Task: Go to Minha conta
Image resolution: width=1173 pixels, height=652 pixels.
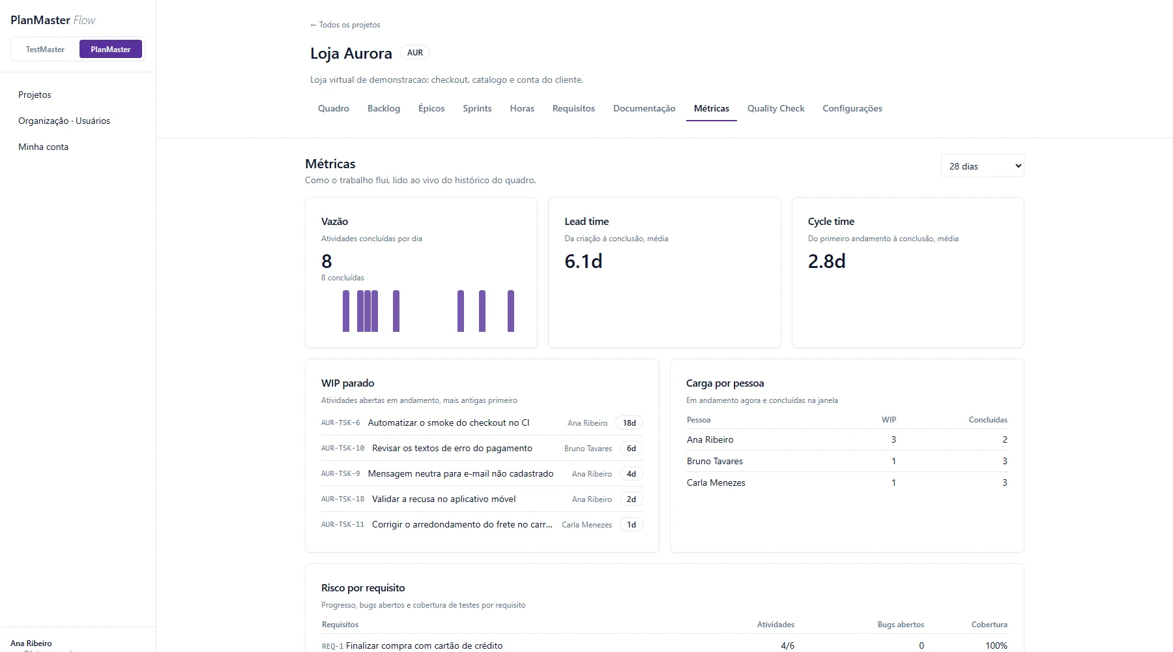Action: pyautogui.click(x=43, y=147)
